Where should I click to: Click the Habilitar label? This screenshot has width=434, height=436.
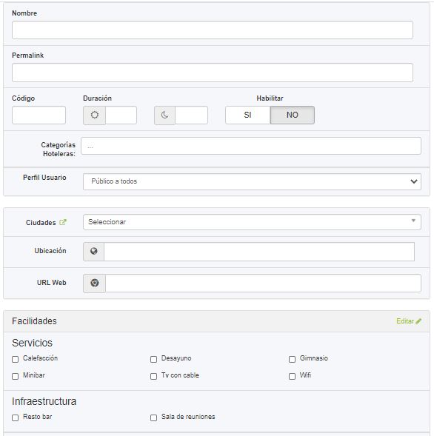(x=270, y=98)
